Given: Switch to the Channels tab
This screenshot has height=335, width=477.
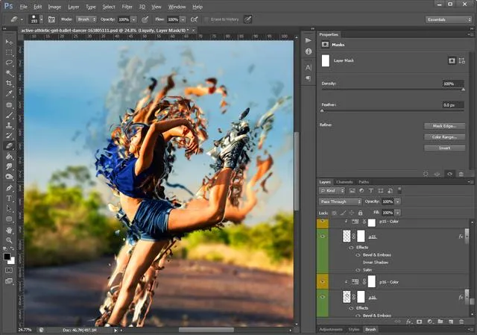Looking at the screenshot, I should click(344, 182).
